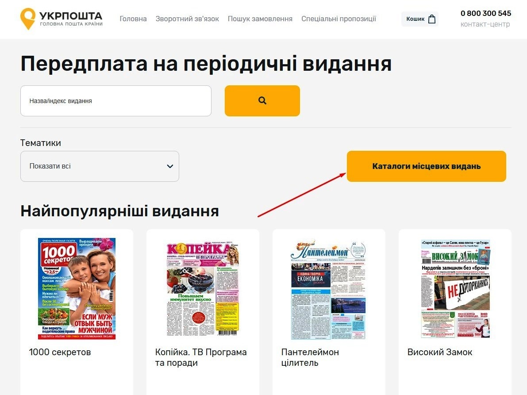Focus the Назва/індекс видання search field
The height and width of the screenshot is (395, 527).
point(116,101)
